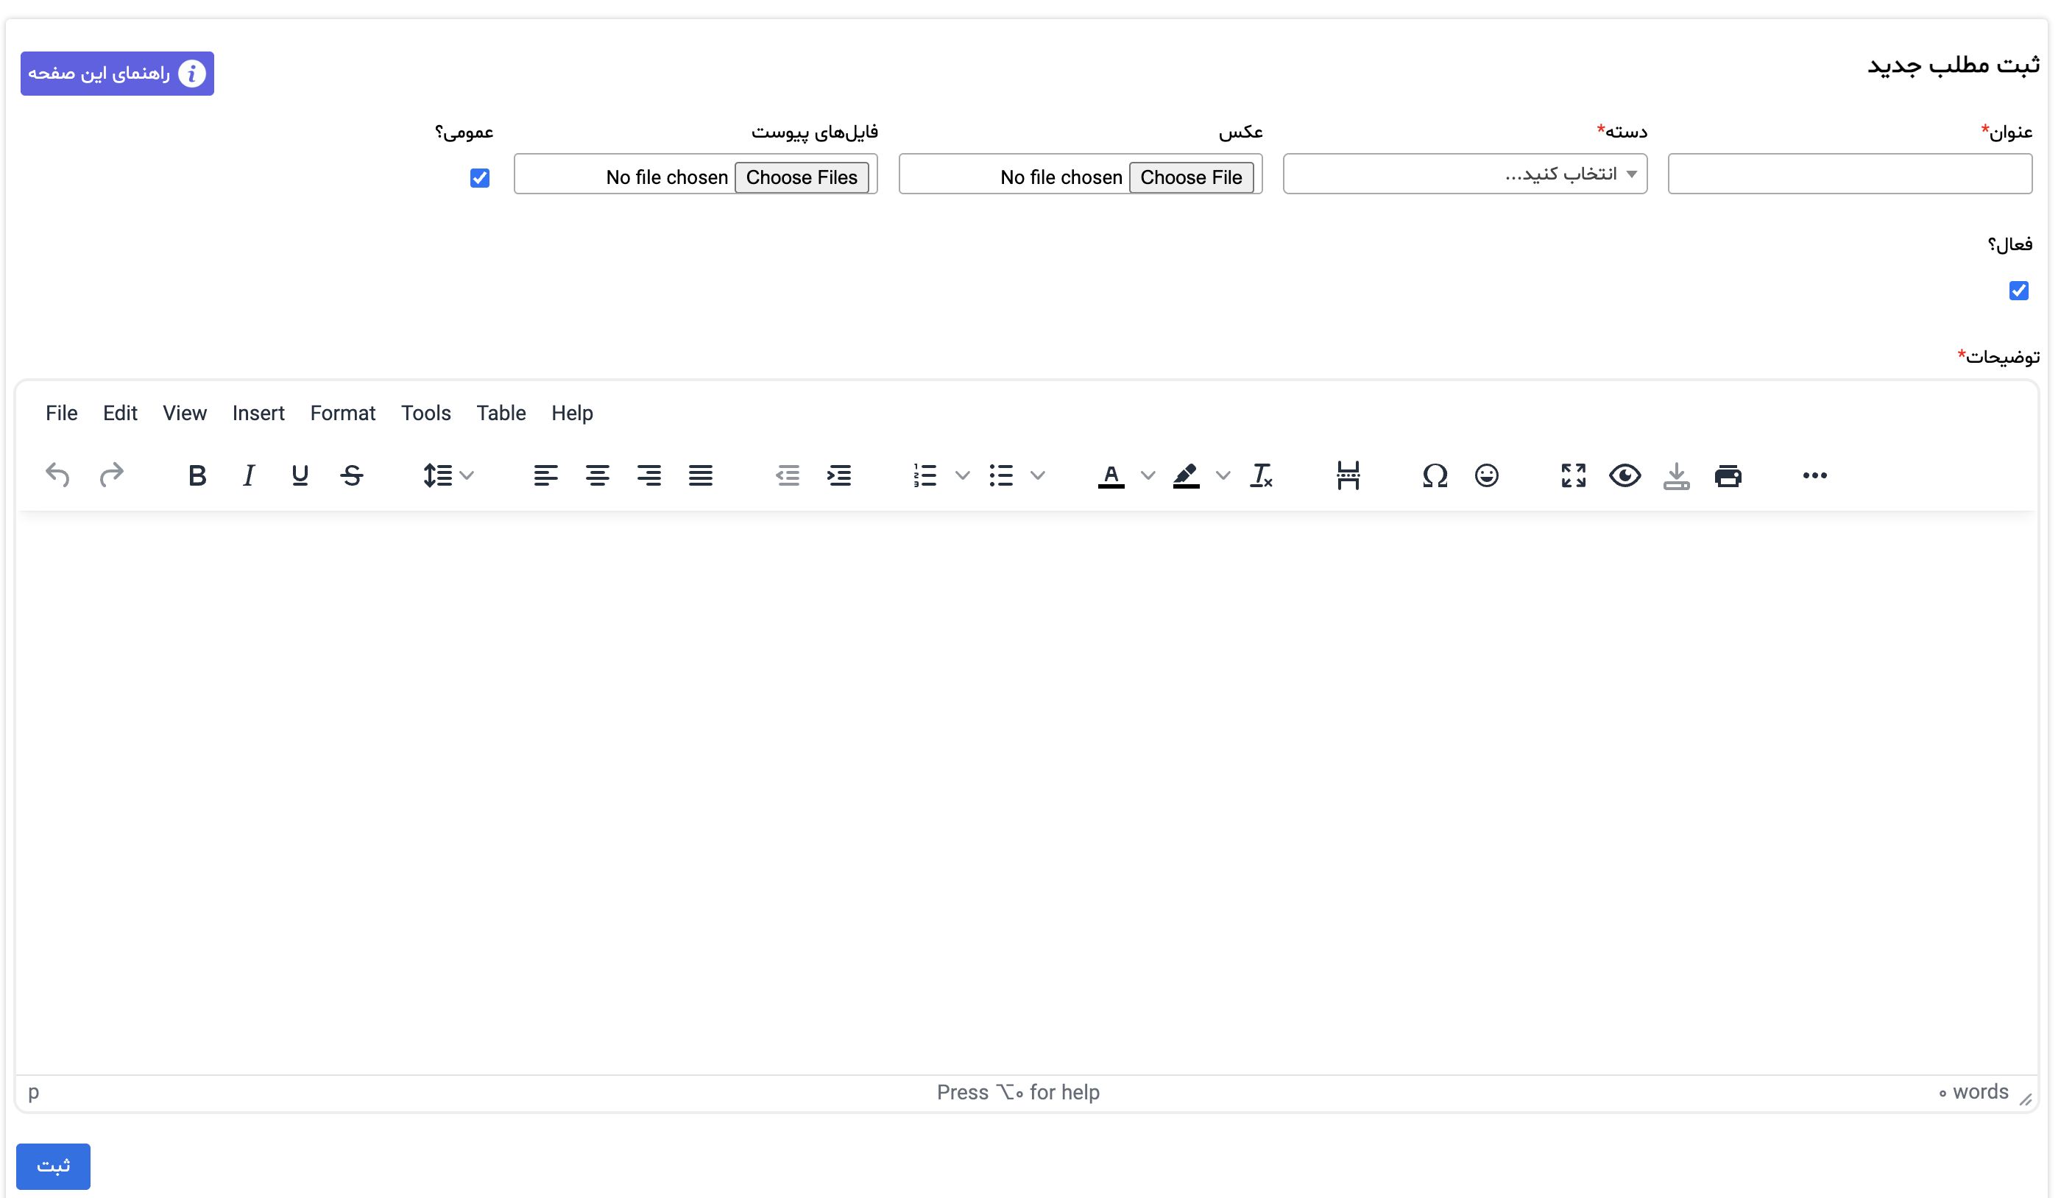The height and width of the screenshot is (1198, 2061).
Task: Preview the content with eye icon
Action: [1625, 475]
